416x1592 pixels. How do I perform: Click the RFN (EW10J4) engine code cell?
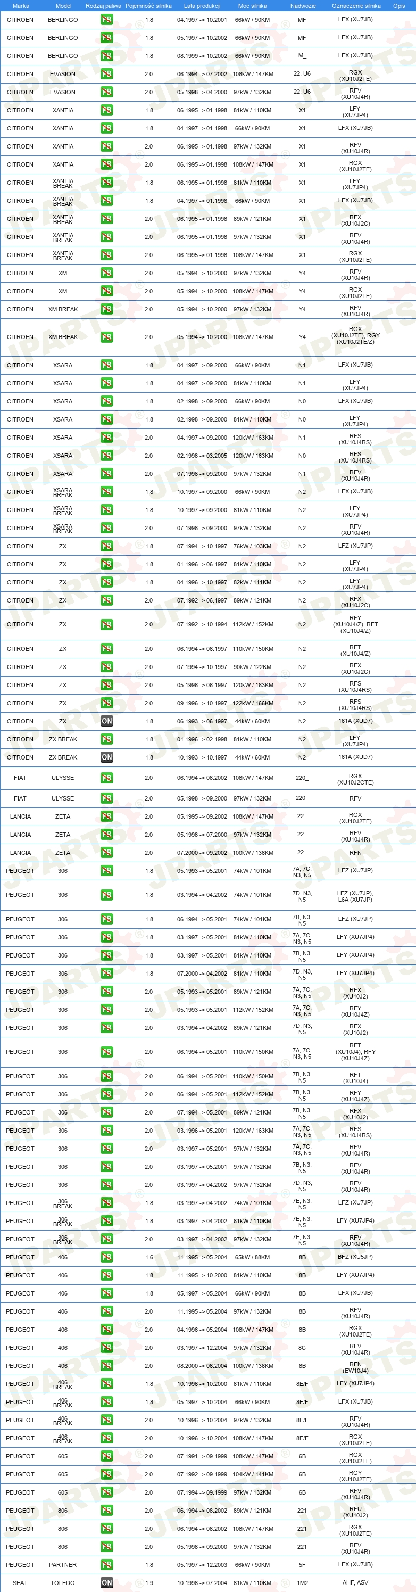355,1367
